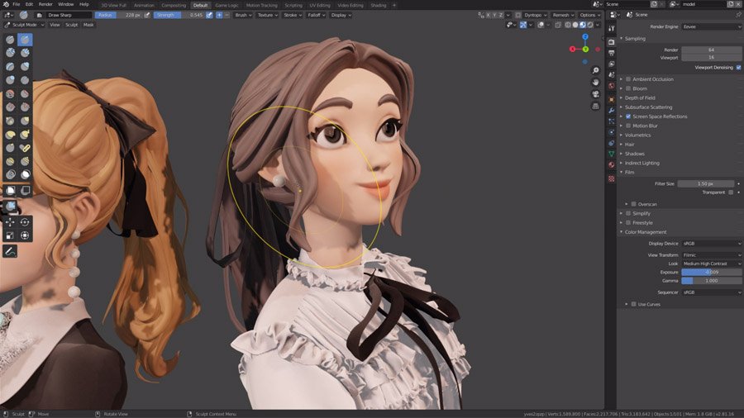Select the Move transform tool
Screen dimensions: 744x418
pos(10,221)
